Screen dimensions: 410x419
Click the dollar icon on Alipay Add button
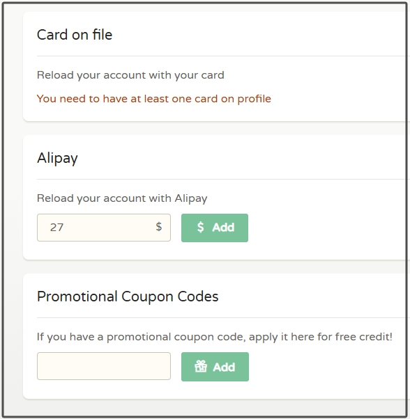point(200,227)
